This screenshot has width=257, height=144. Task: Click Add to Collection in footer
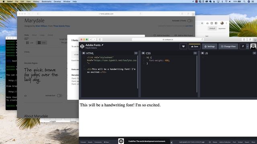[225, 142]
